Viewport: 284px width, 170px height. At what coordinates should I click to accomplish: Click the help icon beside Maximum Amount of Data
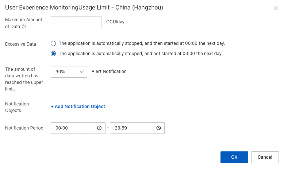pyautogui.click(x=24, y=27)
